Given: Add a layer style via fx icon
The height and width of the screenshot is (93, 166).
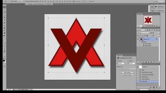Looking at the screenshot, I should pos(143,62).
